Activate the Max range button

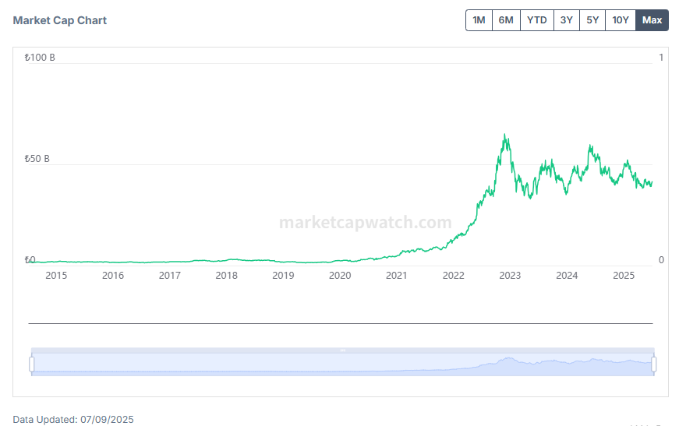click(652, 20)
